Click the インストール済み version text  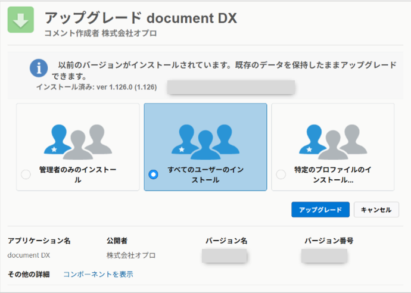96,88
